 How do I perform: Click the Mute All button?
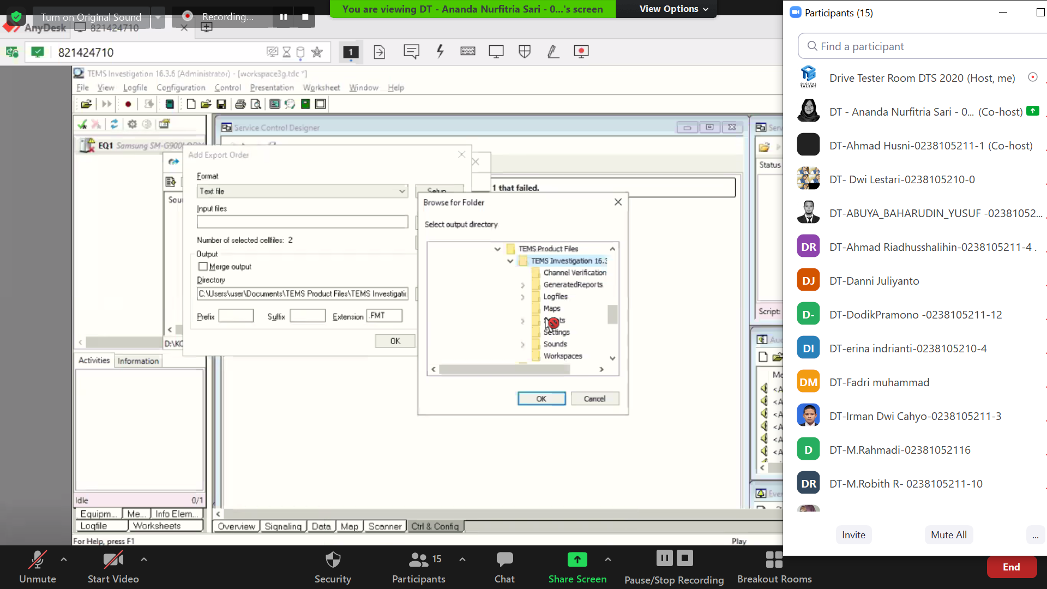[948, 535]
